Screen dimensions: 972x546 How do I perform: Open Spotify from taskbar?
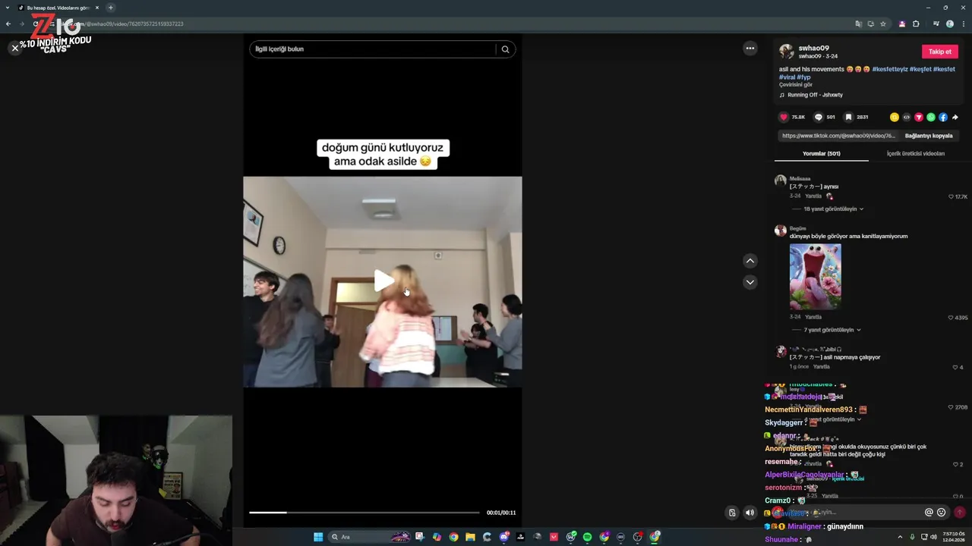(587, 537)
